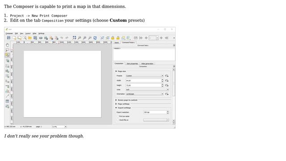This screenshot has height=161, width=286.
Task: Click the Export as PDF icon
Action: pos(57,38)
